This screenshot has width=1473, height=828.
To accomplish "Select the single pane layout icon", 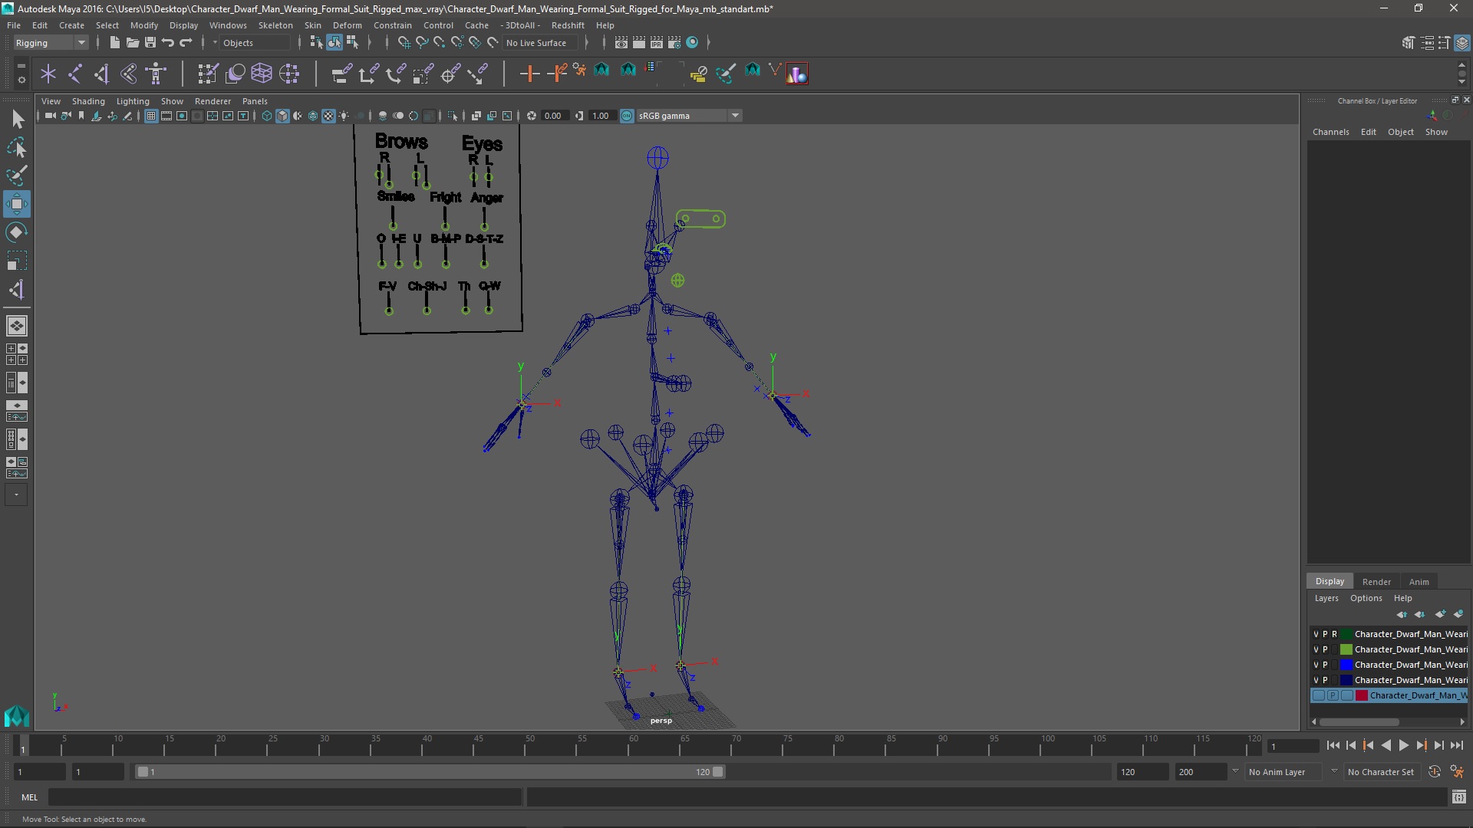I will click(17, 326).
